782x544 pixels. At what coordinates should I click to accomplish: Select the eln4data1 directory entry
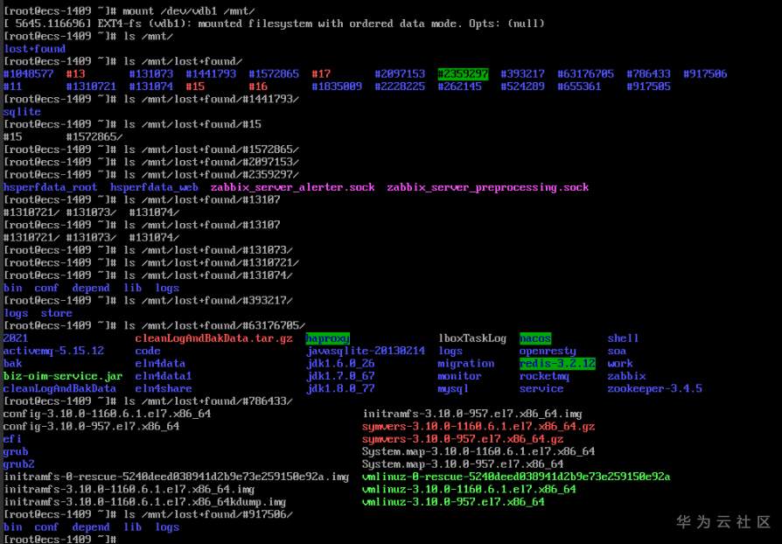[163, 376]
